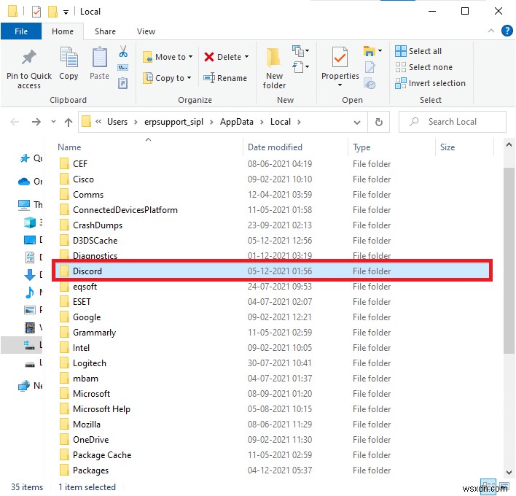Image resolution: width=516 pixels, height=496 pixels.
Task: Go up one folder level arrow
Action: pos(69,123)
